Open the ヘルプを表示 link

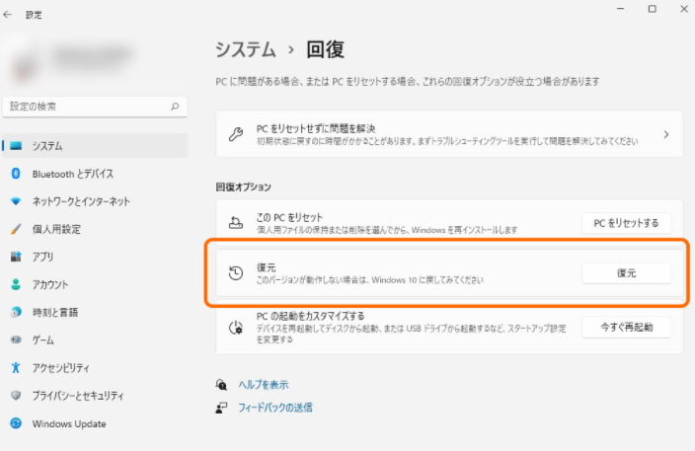264,384
